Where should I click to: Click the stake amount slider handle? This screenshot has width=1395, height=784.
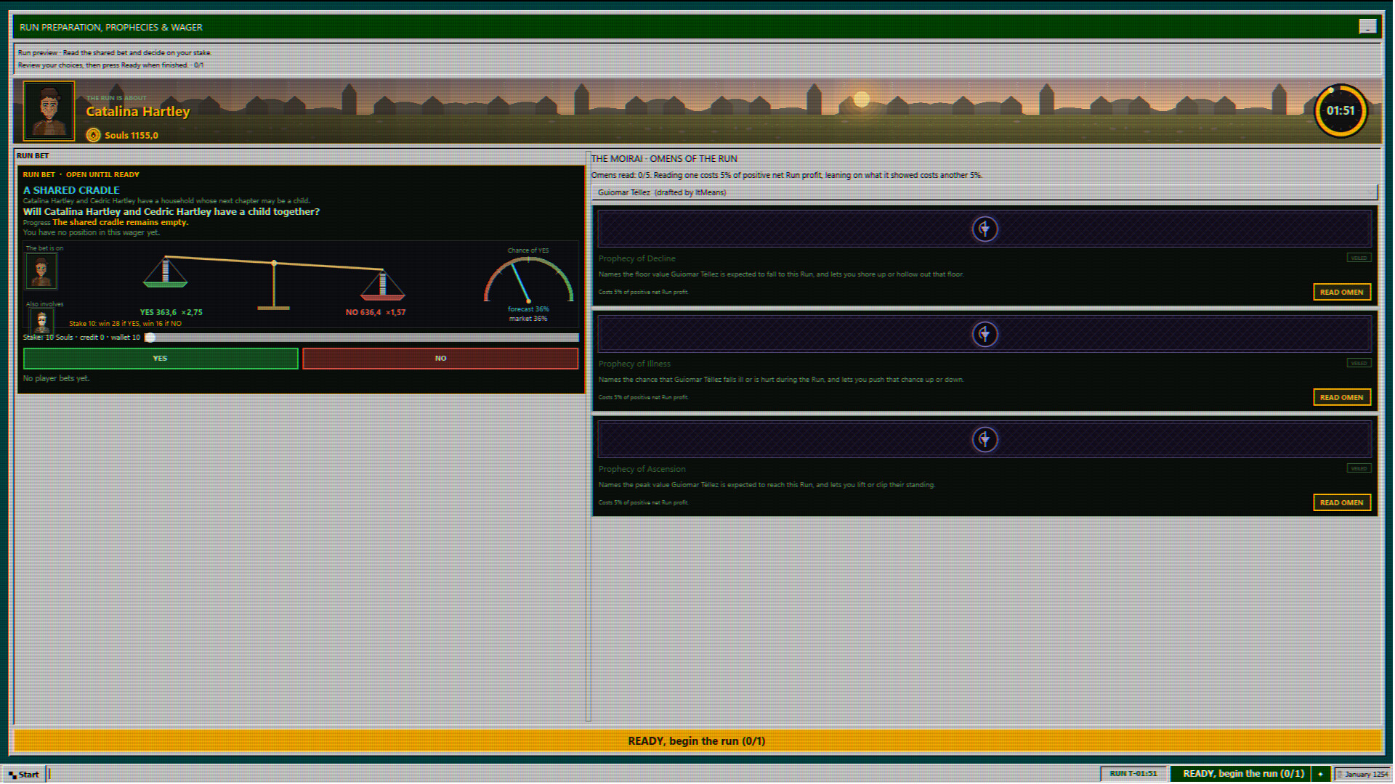(x=150, y=338)
